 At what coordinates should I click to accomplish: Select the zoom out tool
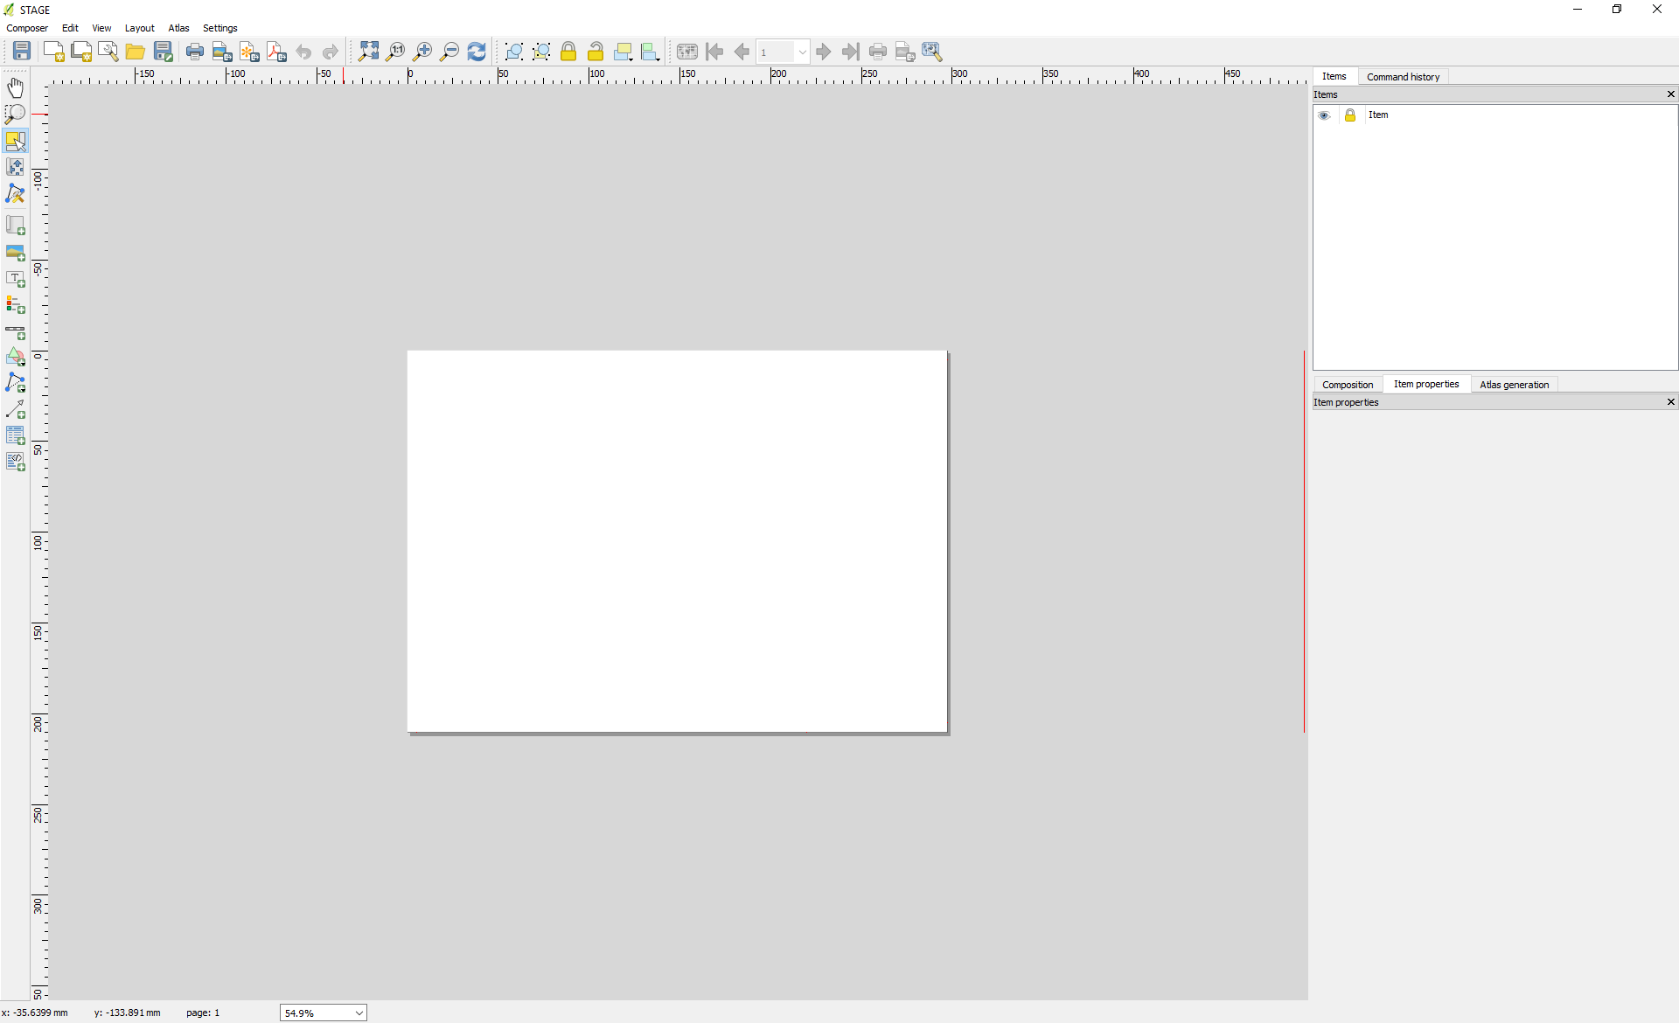pos(449,51)
